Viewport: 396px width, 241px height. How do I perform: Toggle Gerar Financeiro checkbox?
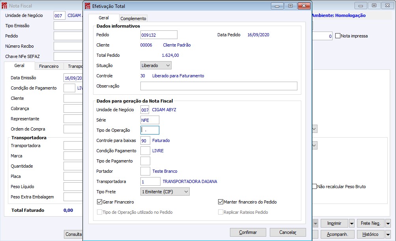coord(99,202)
